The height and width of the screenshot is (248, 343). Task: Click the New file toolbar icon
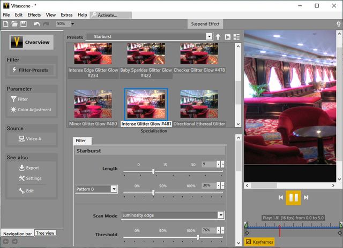(6, 24)
